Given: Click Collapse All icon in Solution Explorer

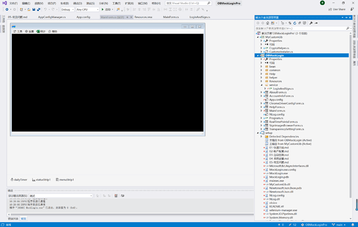Looking at the screenshot, I should pos(299,23).
